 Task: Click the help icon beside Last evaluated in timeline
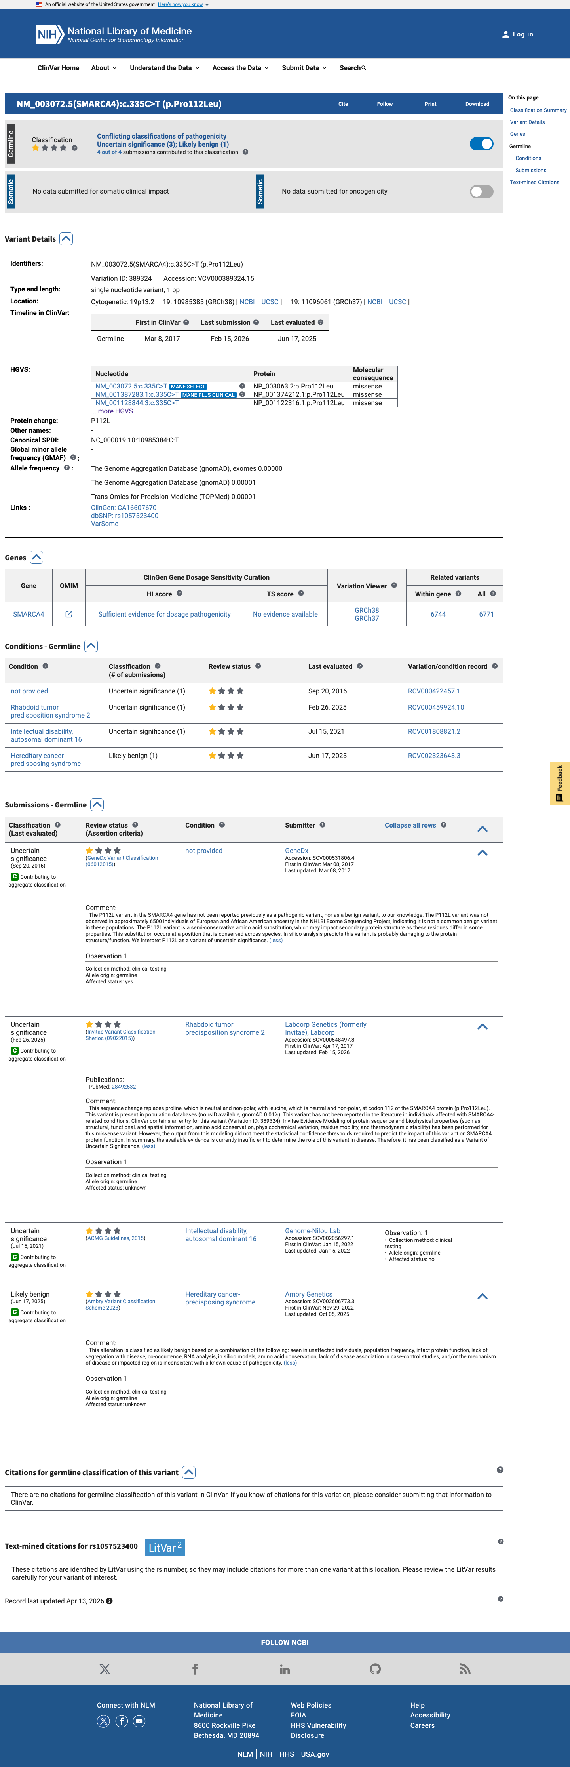click(320, 322)
